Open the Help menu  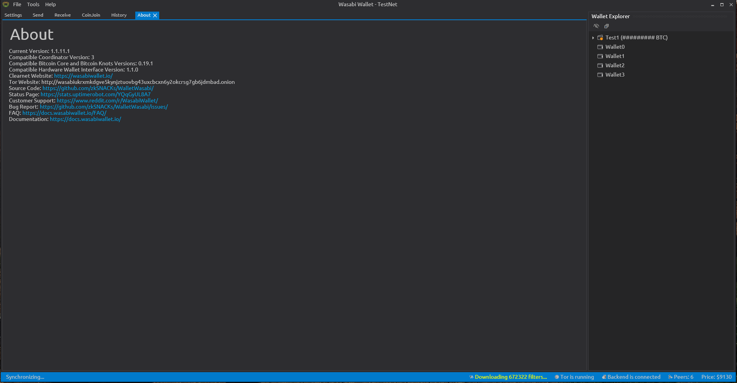point(51,4)
